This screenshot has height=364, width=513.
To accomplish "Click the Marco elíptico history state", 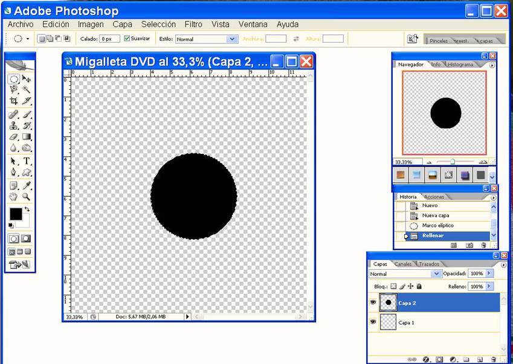I will 437,226.
